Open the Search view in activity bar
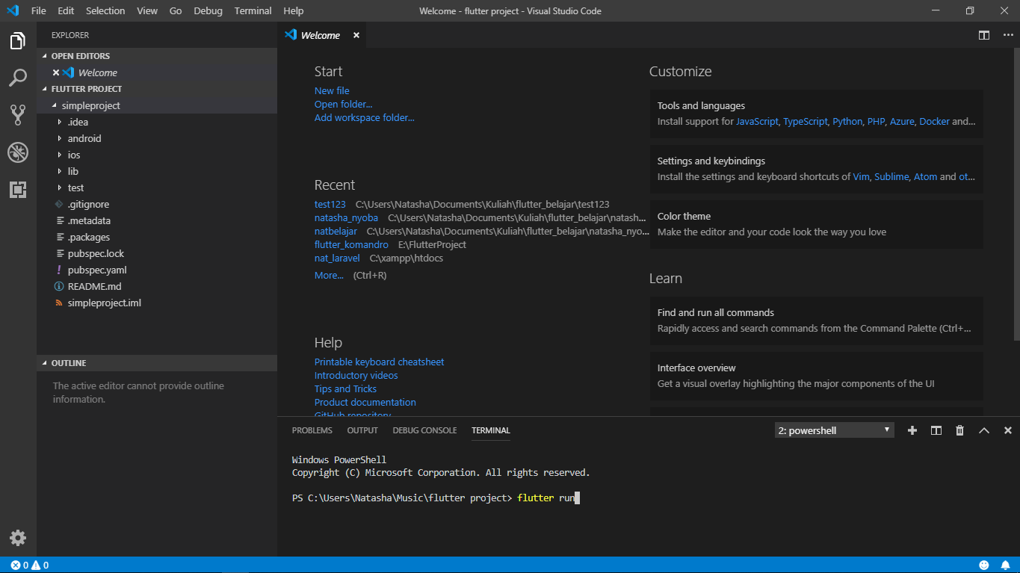The height and width of the screenshot is (573, 1020). pos(18,78)
